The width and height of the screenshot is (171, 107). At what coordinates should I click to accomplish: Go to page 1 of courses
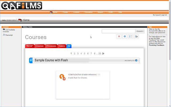coord(71,53)
